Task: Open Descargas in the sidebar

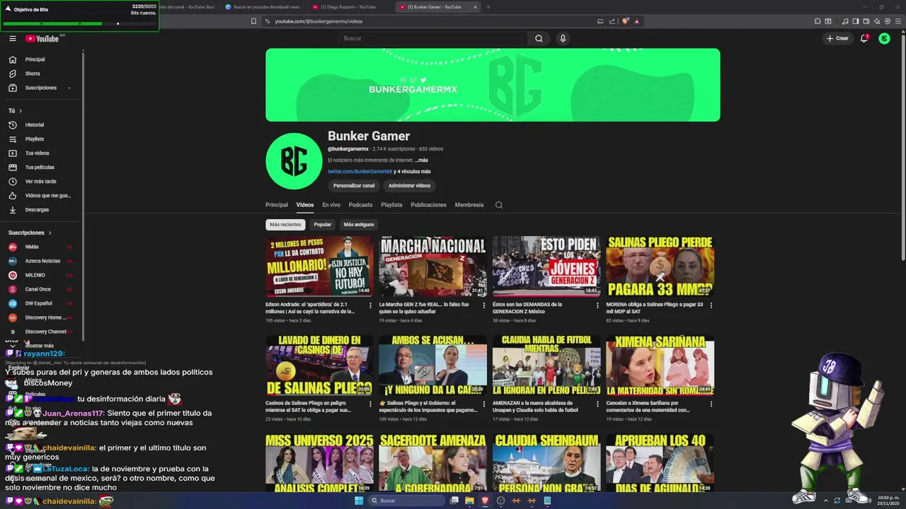Action: 41,210
